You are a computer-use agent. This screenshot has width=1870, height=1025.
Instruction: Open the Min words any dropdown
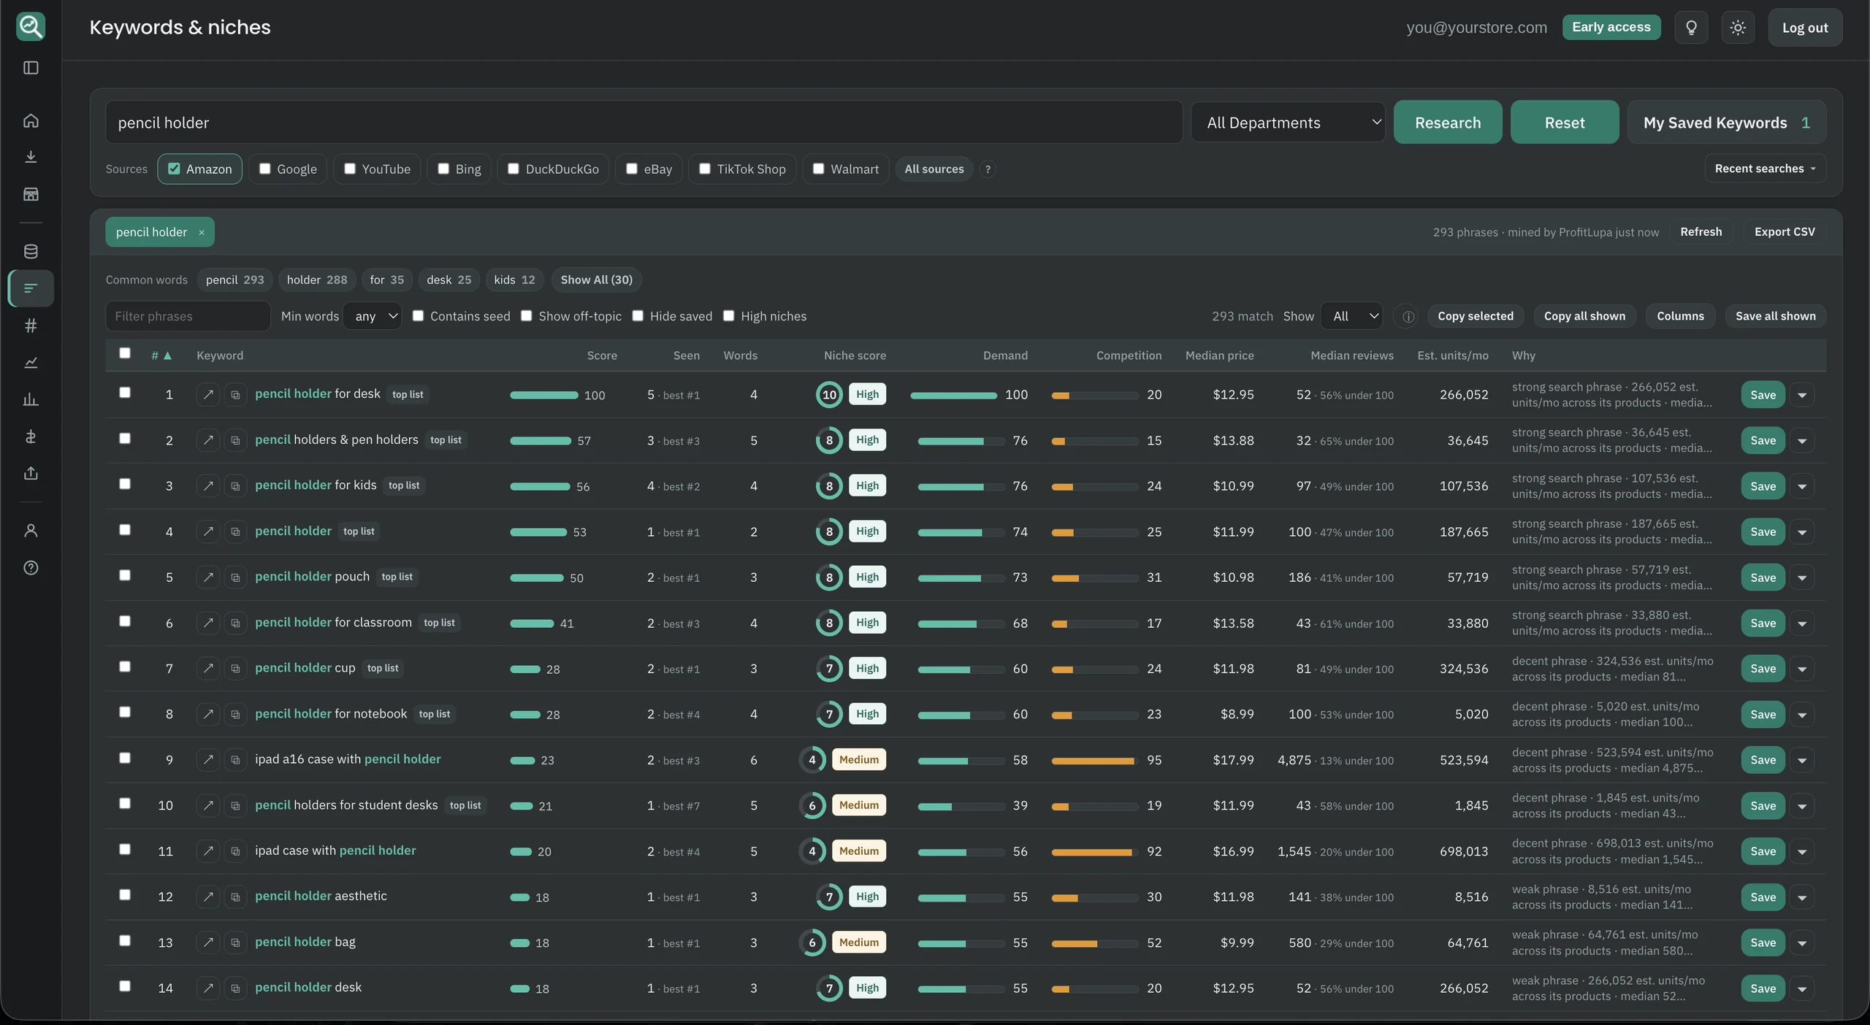[373, 316]
